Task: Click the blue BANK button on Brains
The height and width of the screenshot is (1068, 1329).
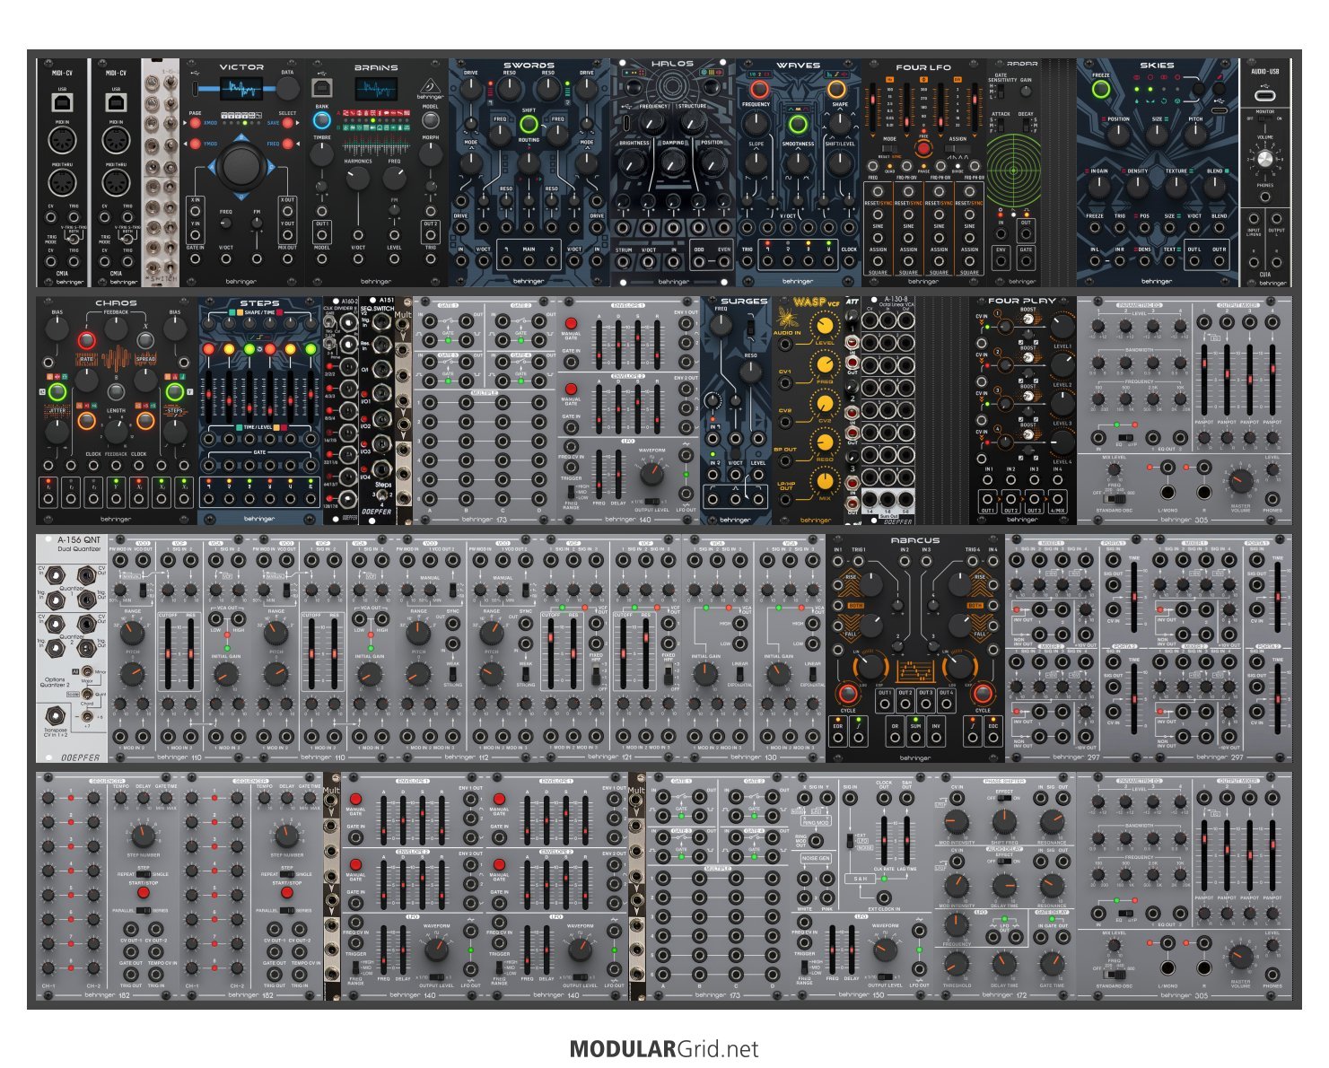Action: pyautogui.click(x=321, y=121)
